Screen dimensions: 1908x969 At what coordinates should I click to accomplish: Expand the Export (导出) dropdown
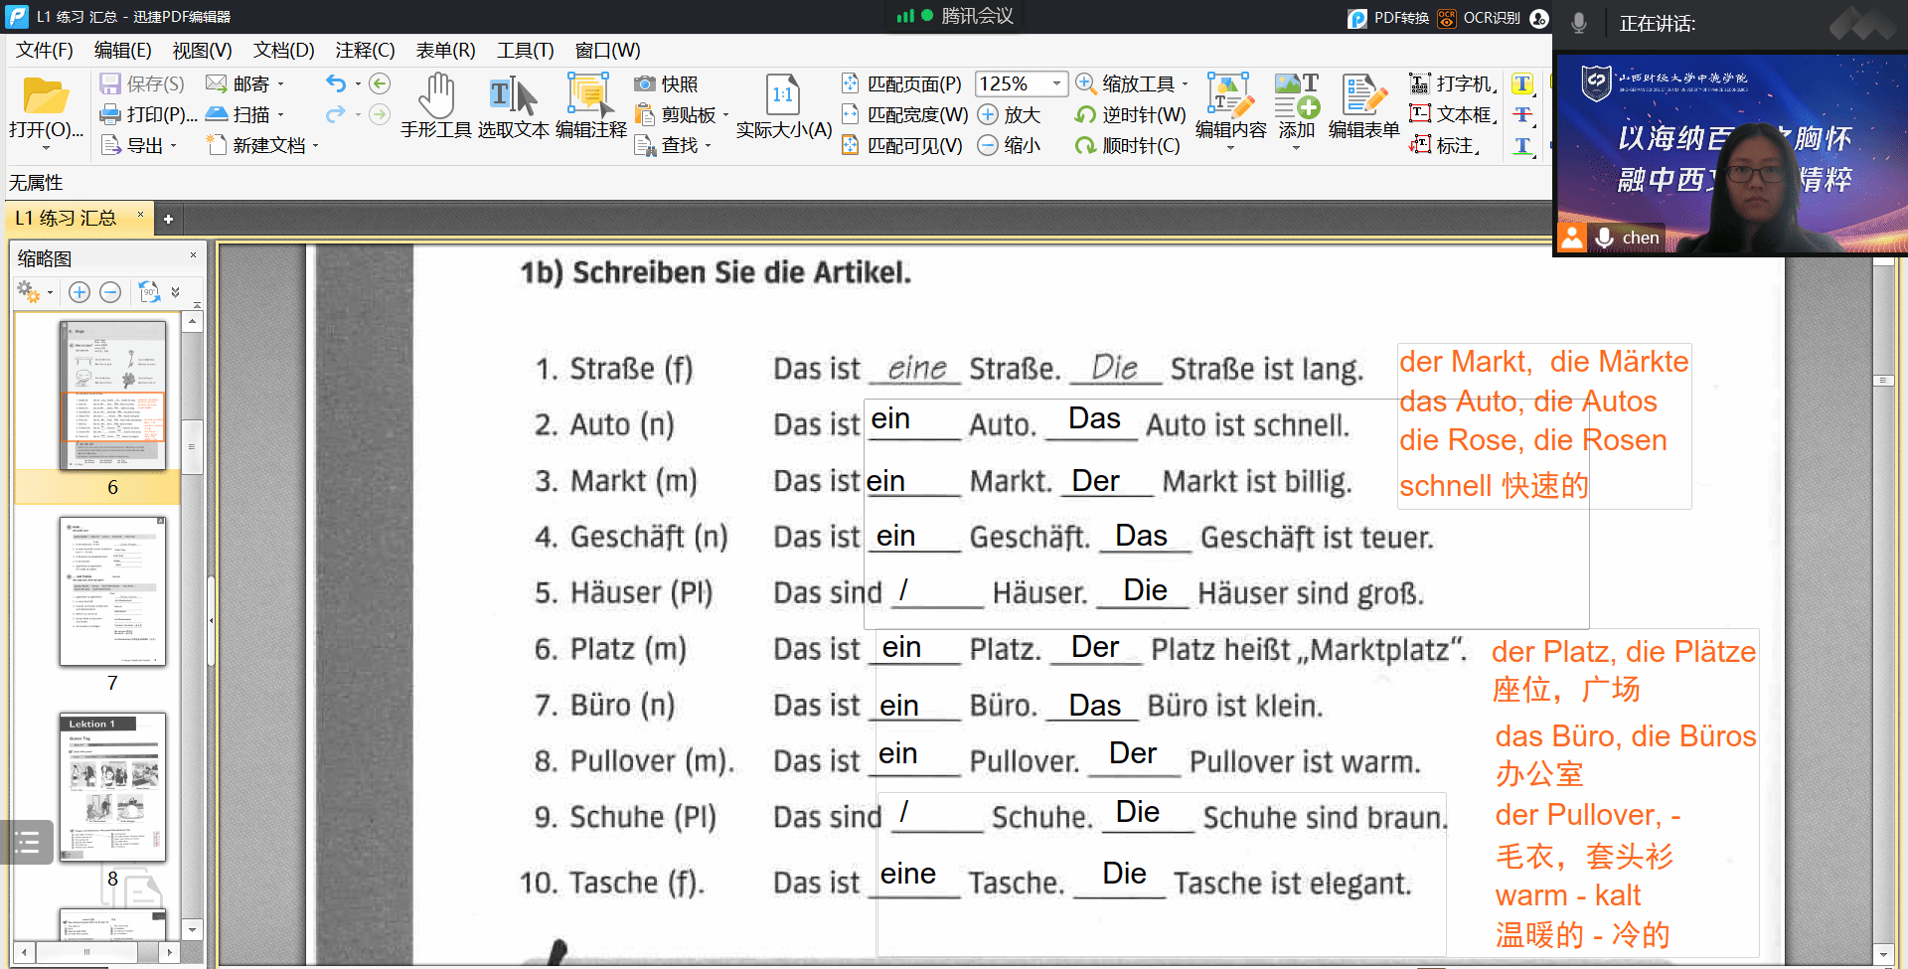(174, 146)
